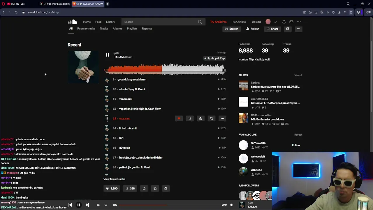Expand the user avatar dropdown chevron

(x=275, y=22)
